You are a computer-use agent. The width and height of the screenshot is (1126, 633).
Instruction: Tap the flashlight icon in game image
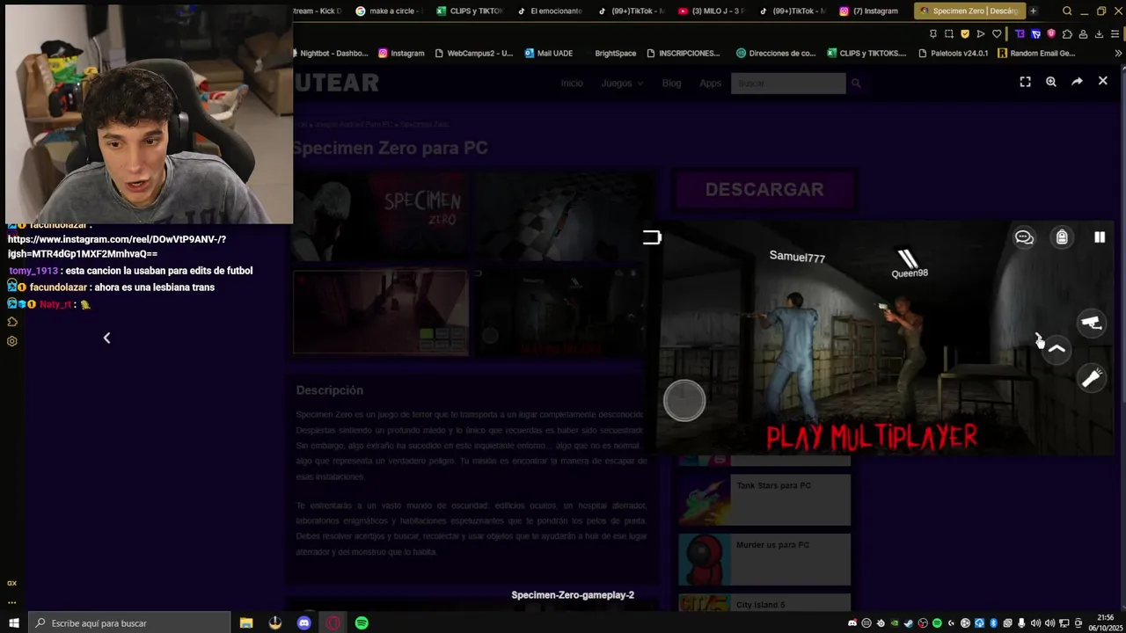(1091, 378)
